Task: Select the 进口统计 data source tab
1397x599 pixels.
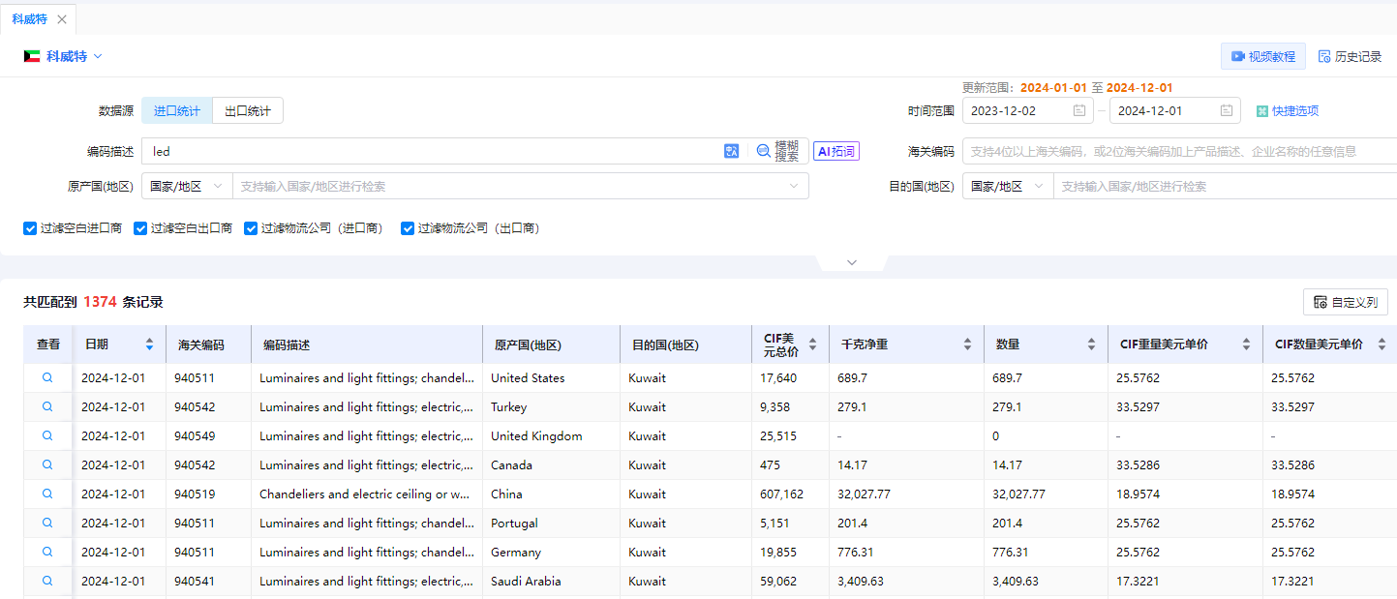Action: (x=177, y=110)
